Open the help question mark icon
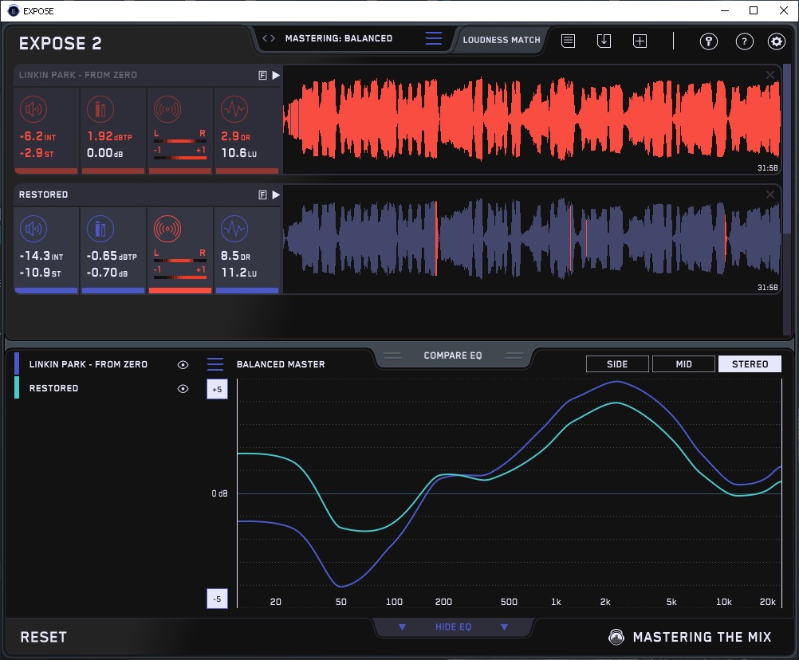 click(x=745, y=41)
